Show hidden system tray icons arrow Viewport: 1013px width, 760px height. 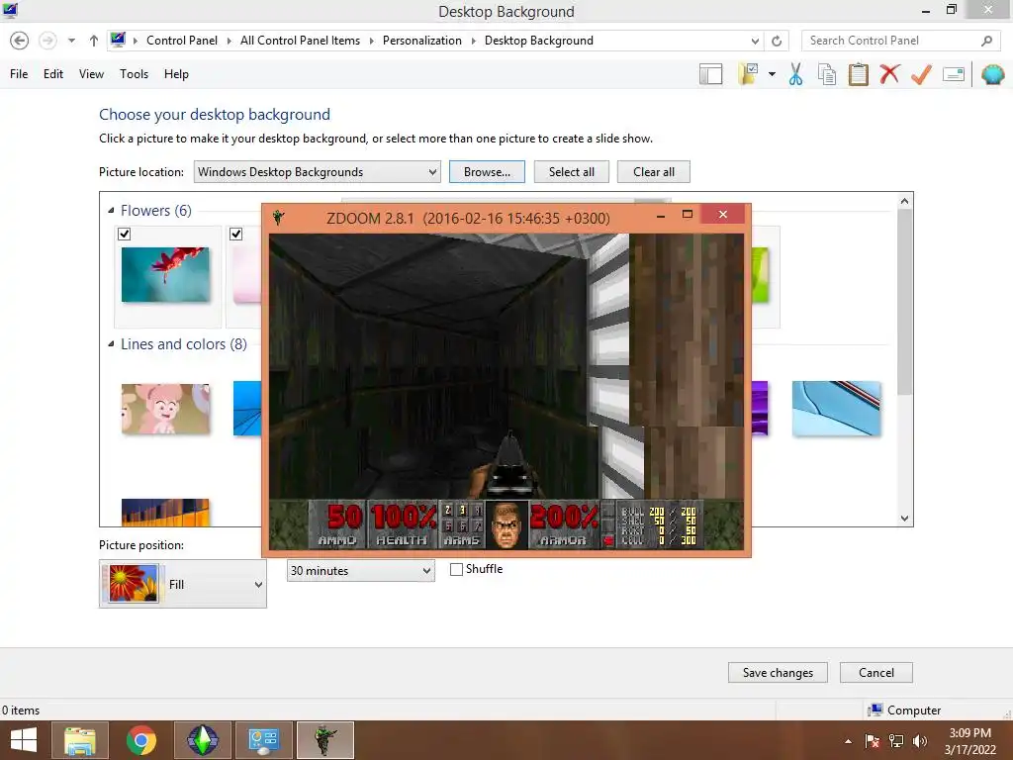pos(848,741)
